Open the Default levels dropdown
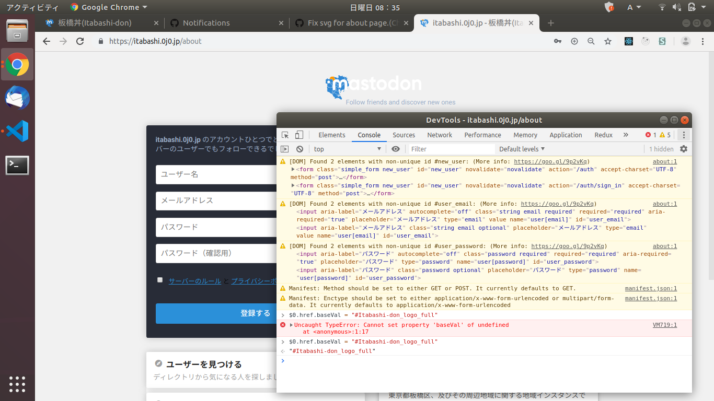Screen dimensions: 714x401 pos(522,149)
